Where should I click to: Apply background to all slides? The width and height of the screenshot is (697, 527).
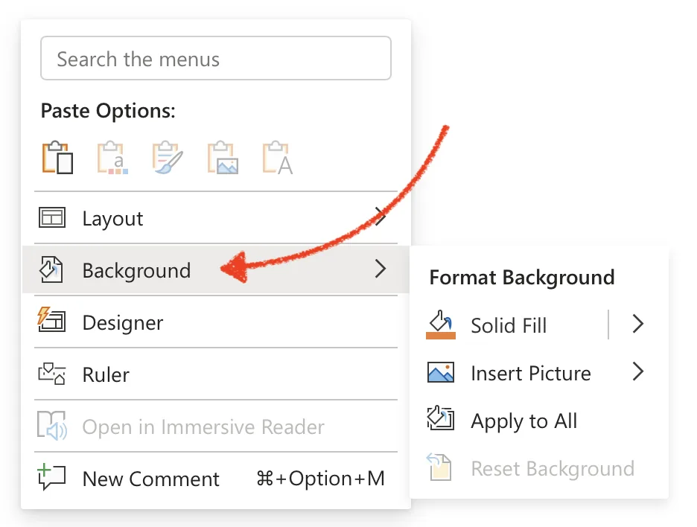pos(524,421)
